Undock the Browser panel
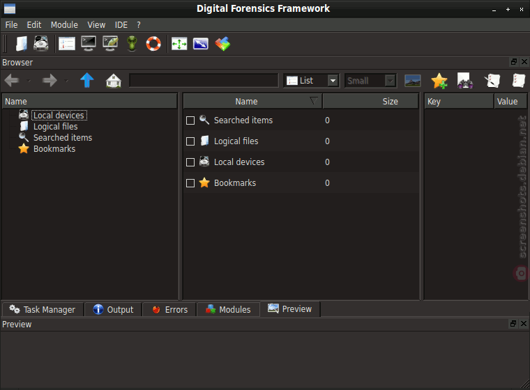 click(514, 62)
